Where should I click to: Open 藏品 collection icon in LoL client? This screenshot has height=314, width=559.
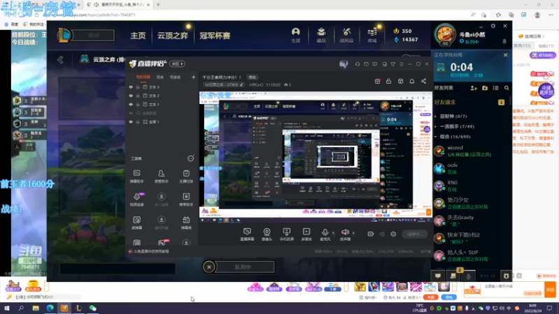coord(321,36)
